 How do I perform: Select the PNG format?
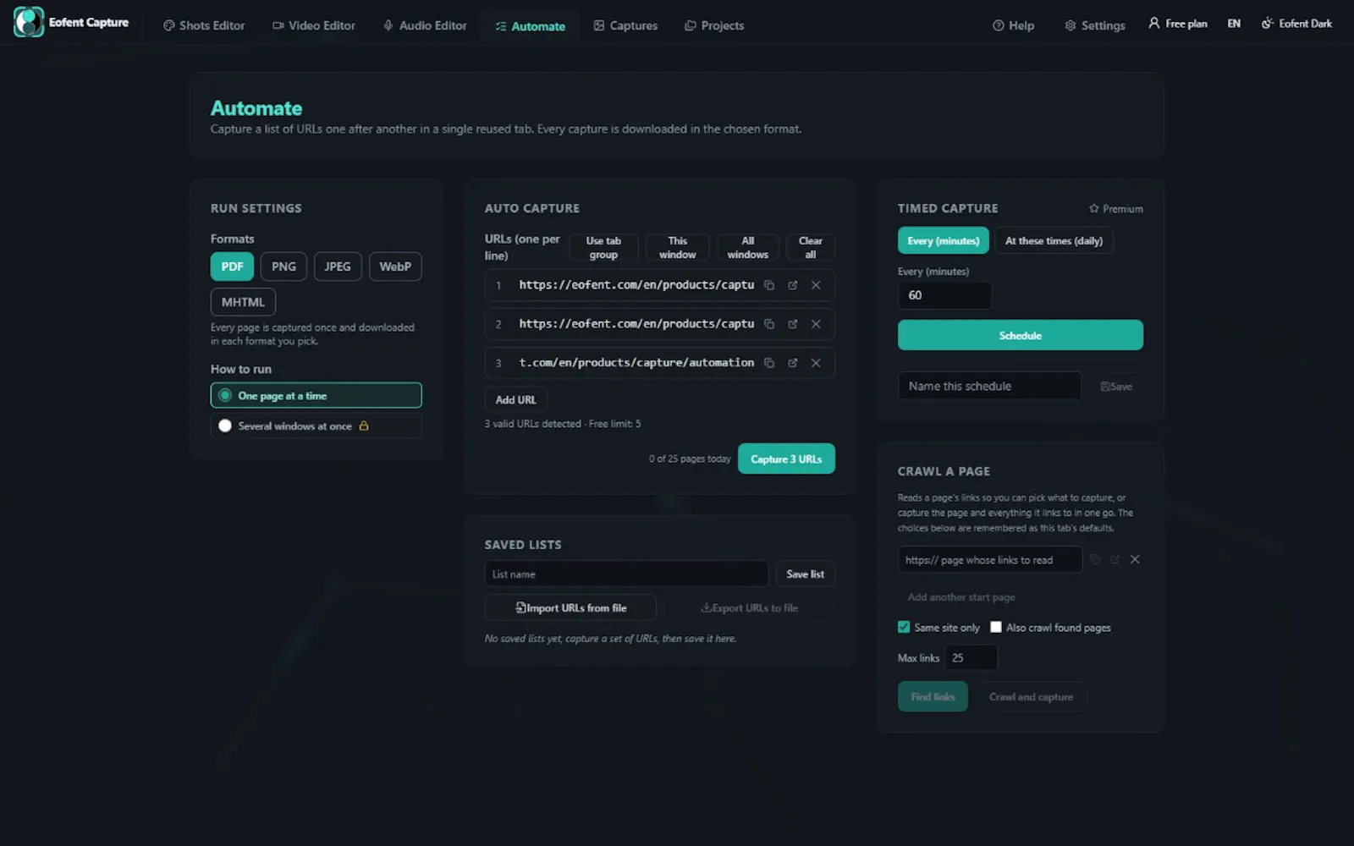[283, 266]
